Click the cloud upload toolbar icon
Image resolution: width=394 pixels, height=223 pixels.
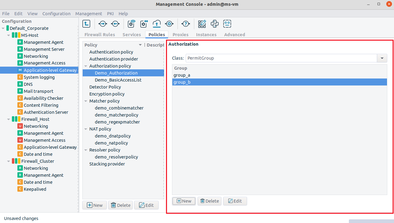pos(156,23)
